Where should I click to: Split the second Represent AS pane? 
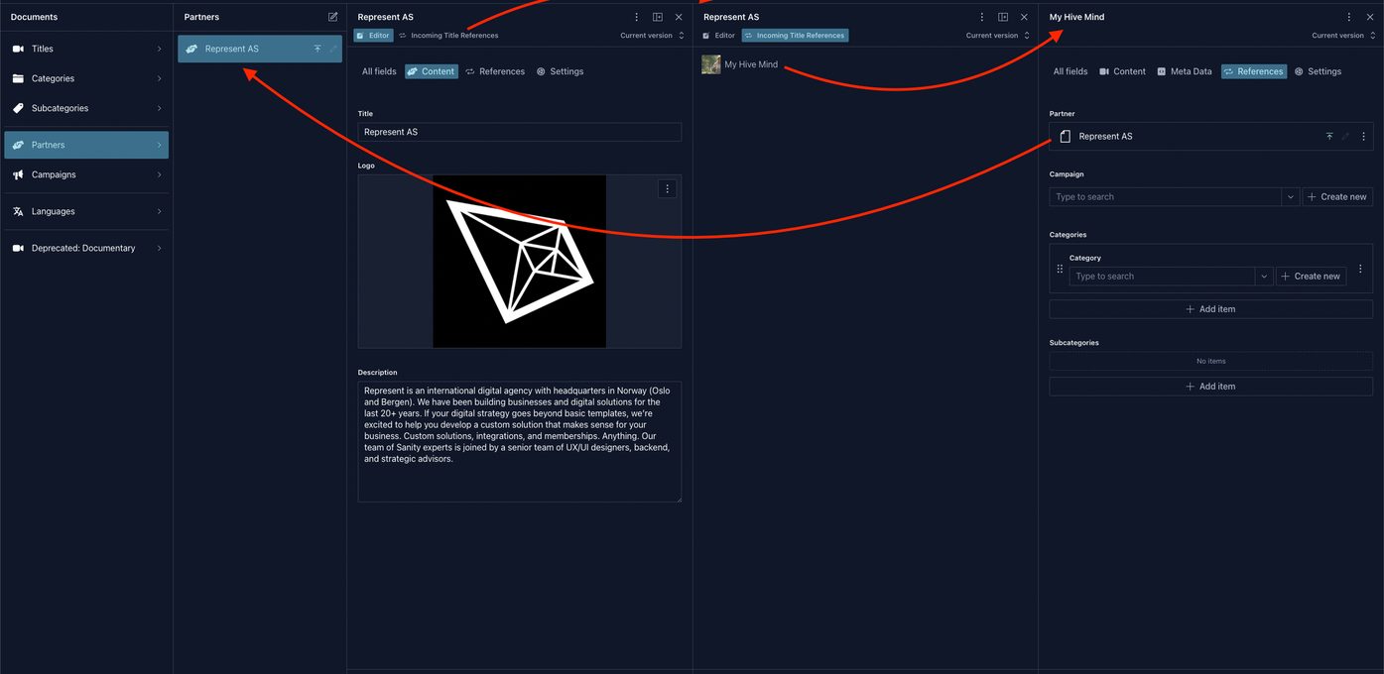pyautogui.click(x=1003, y=17)
